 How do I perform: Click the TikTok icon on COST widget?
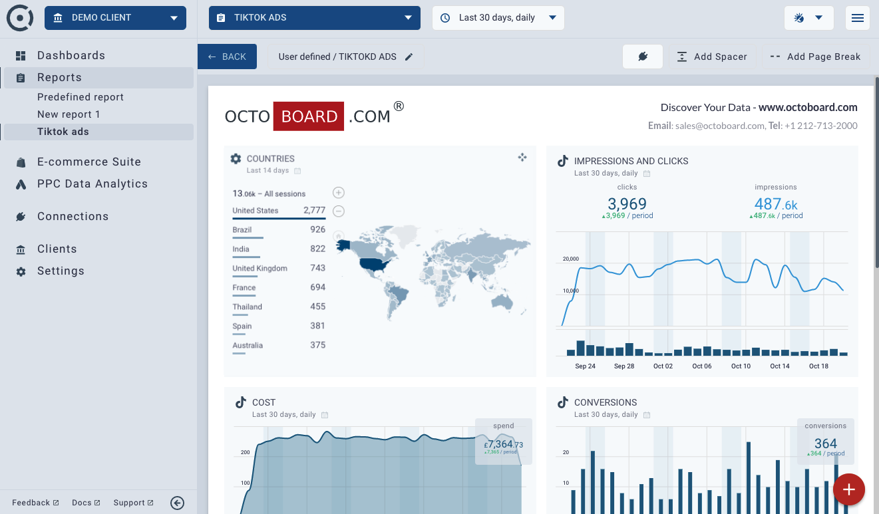(240, 402)
